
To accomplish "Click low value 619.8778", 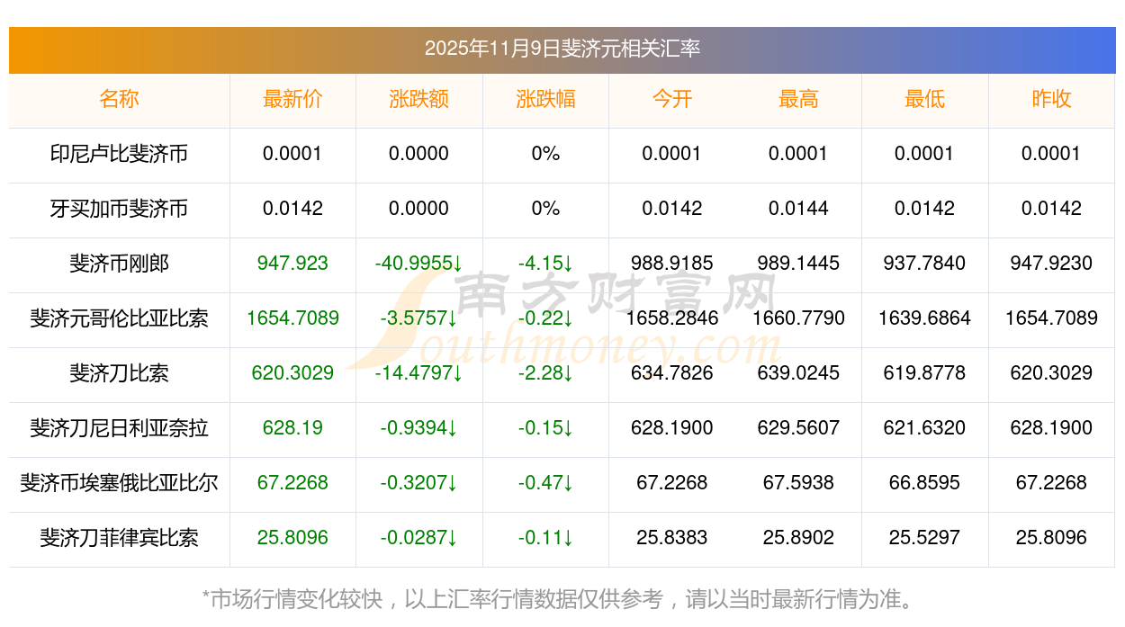I will pyautogui.click(x=924, y=373).
